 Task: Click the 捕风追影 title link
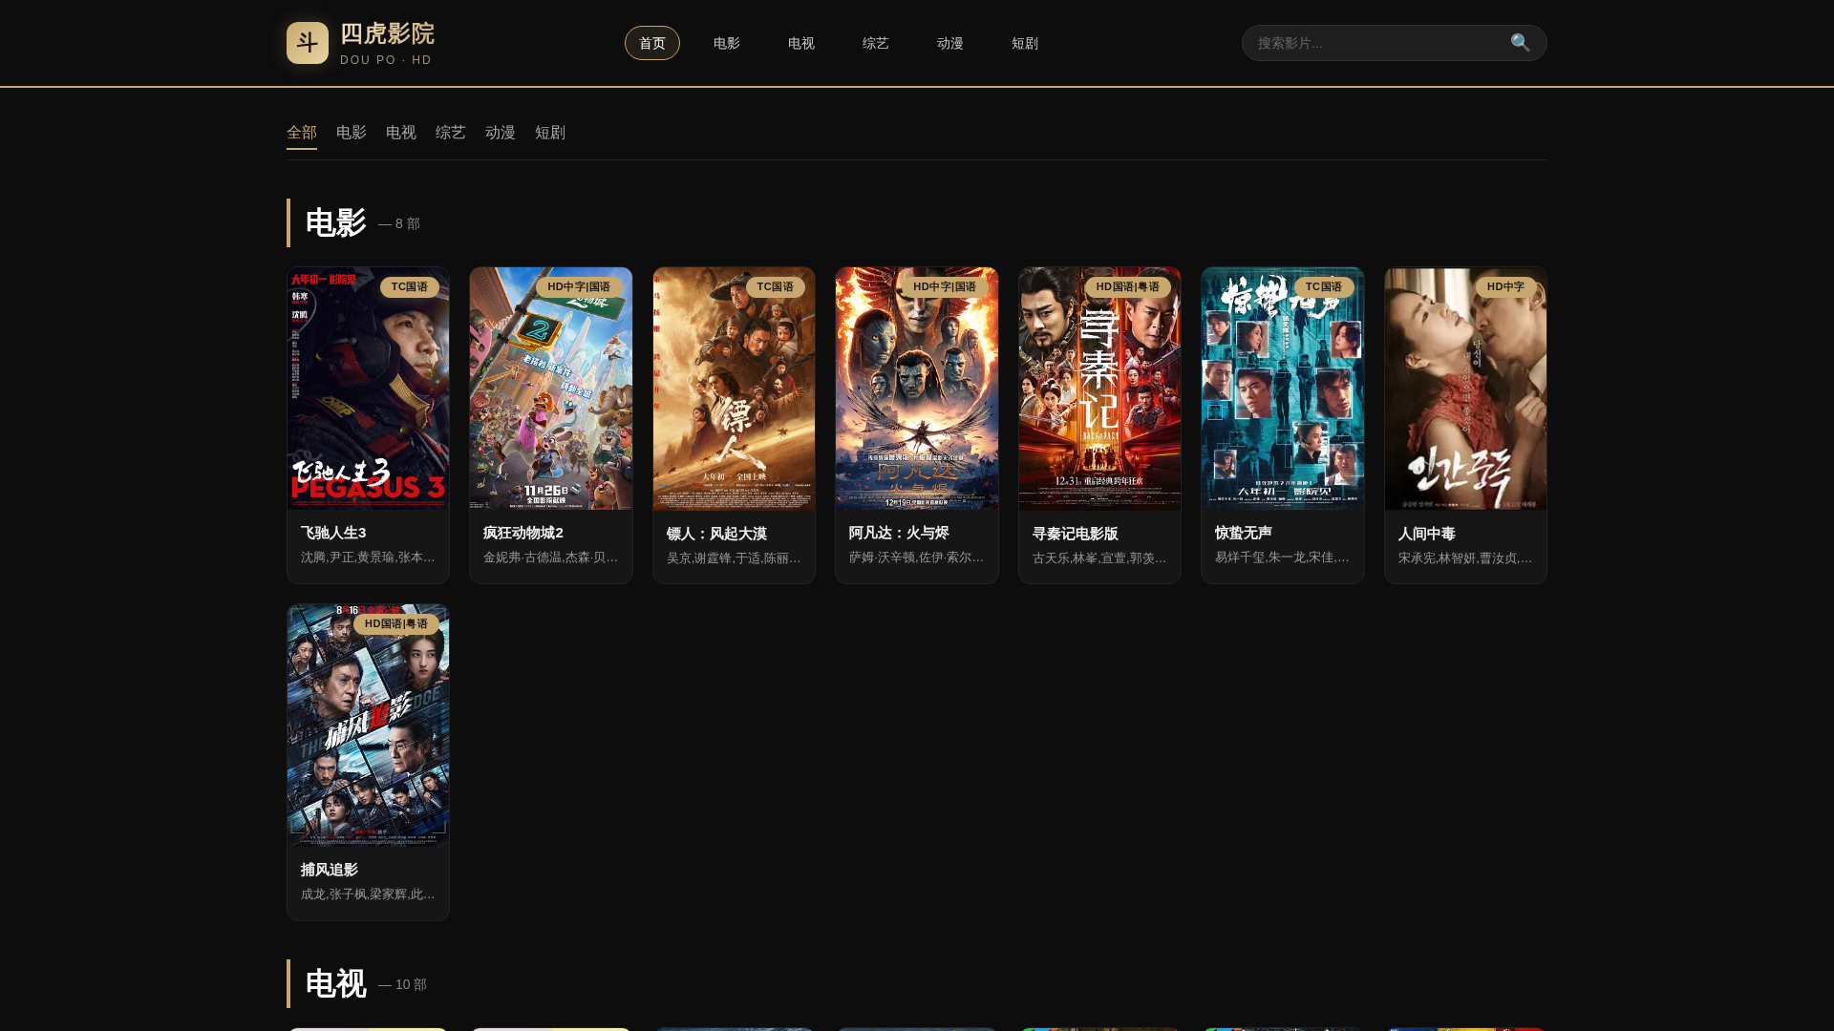(x=330, y=870)
